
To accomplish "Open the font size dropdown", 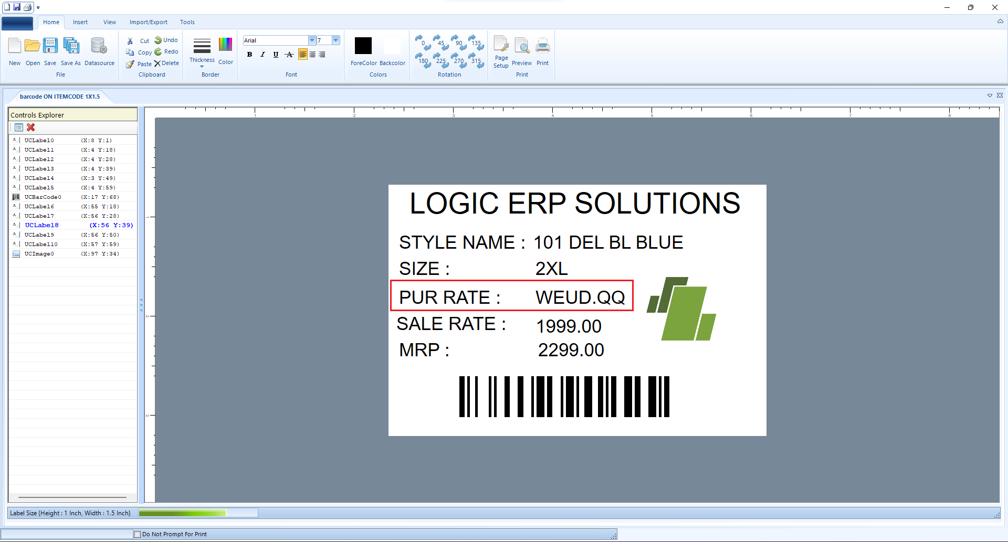I will click(335, 40).
